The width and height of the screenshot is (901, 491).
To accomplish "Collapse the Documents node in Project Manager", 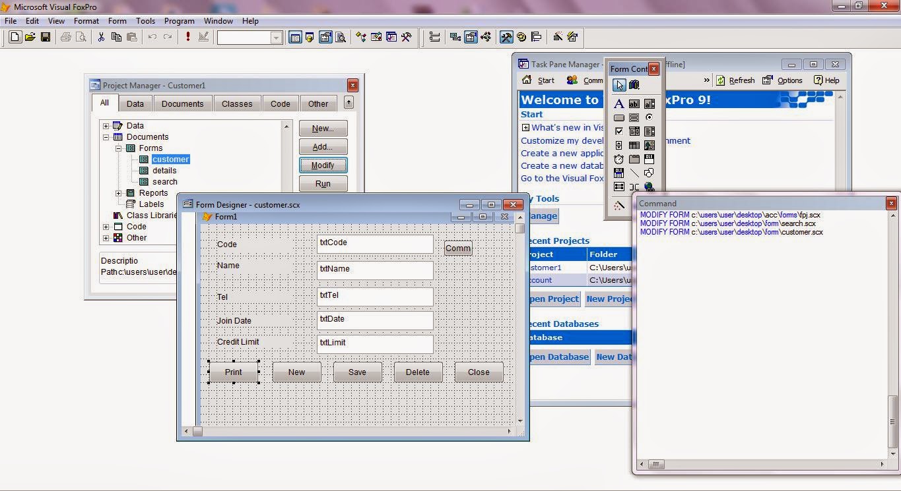I will pyautogui.click(x=106, y=136).
